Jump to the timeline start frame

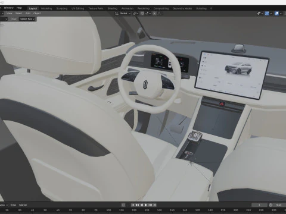[x=133, y=205]
